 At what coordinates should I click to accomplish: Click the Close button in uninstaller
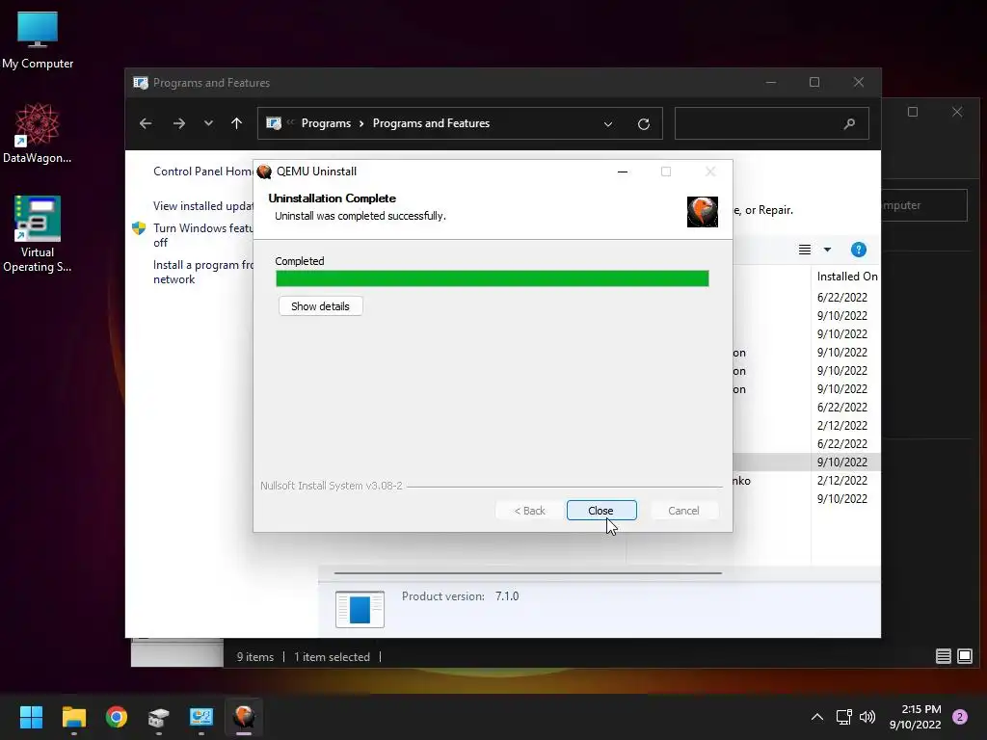coord(601,511)
